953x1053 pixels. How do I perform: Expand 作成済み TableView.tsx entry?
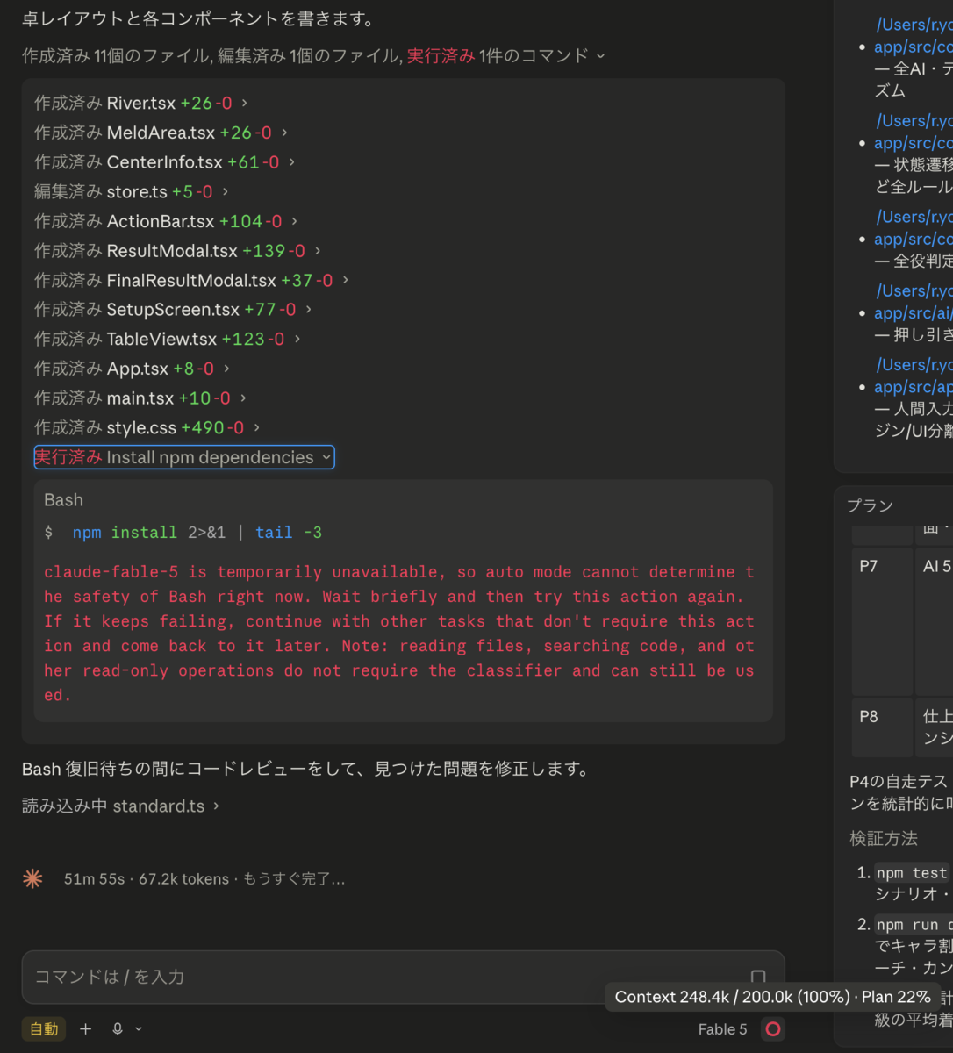tap(168, 339)
